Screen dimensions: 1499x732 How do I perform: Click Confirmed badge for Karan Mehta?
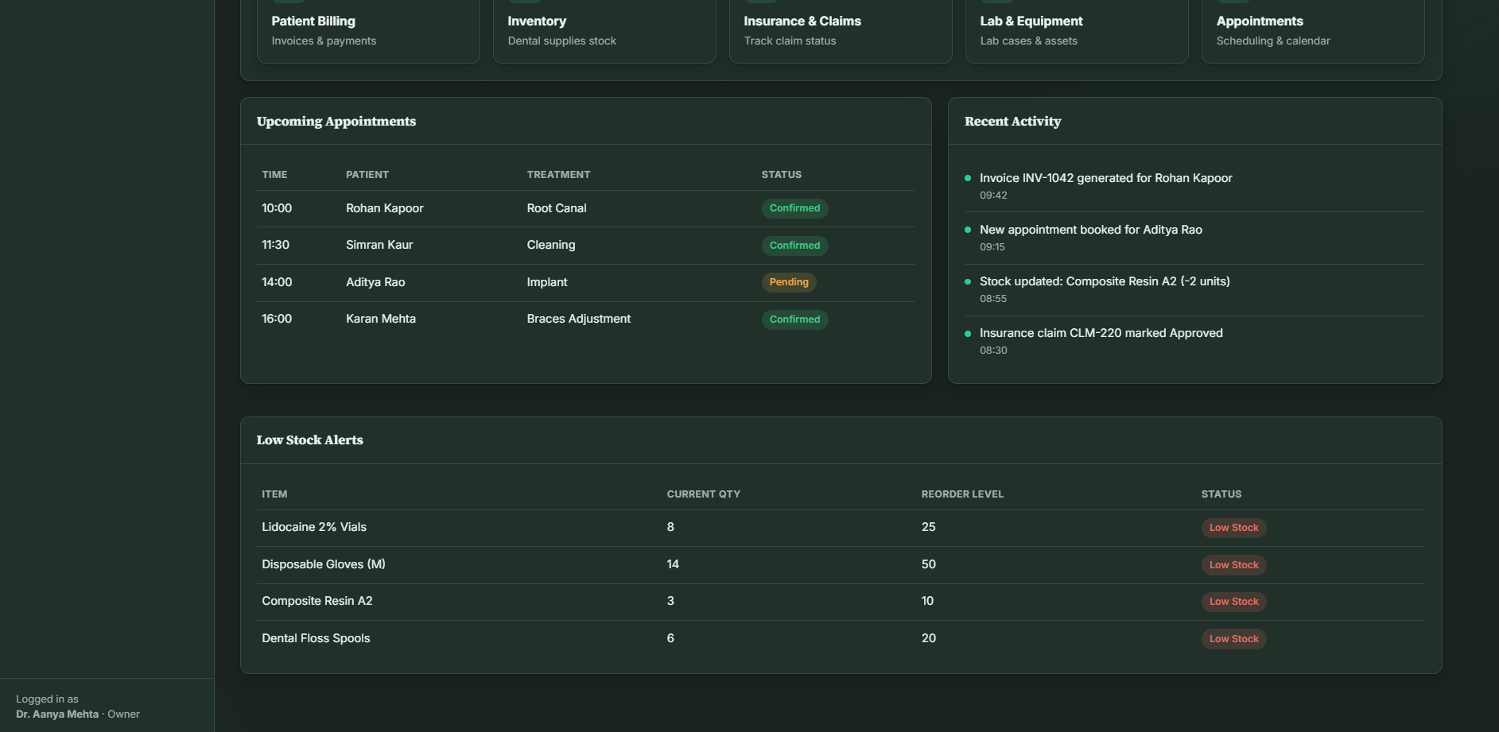pyautogui.click(x=794, y=320)
